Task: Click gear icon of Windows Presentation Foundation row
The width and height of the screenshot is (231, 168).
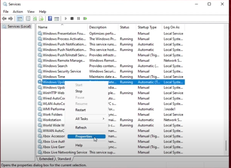Action: click(x=40, y=33)
